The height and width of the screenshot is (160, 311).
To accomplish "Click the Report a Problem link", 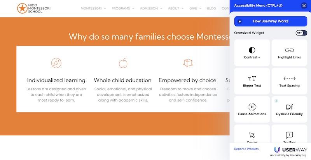I will (246, 149).
